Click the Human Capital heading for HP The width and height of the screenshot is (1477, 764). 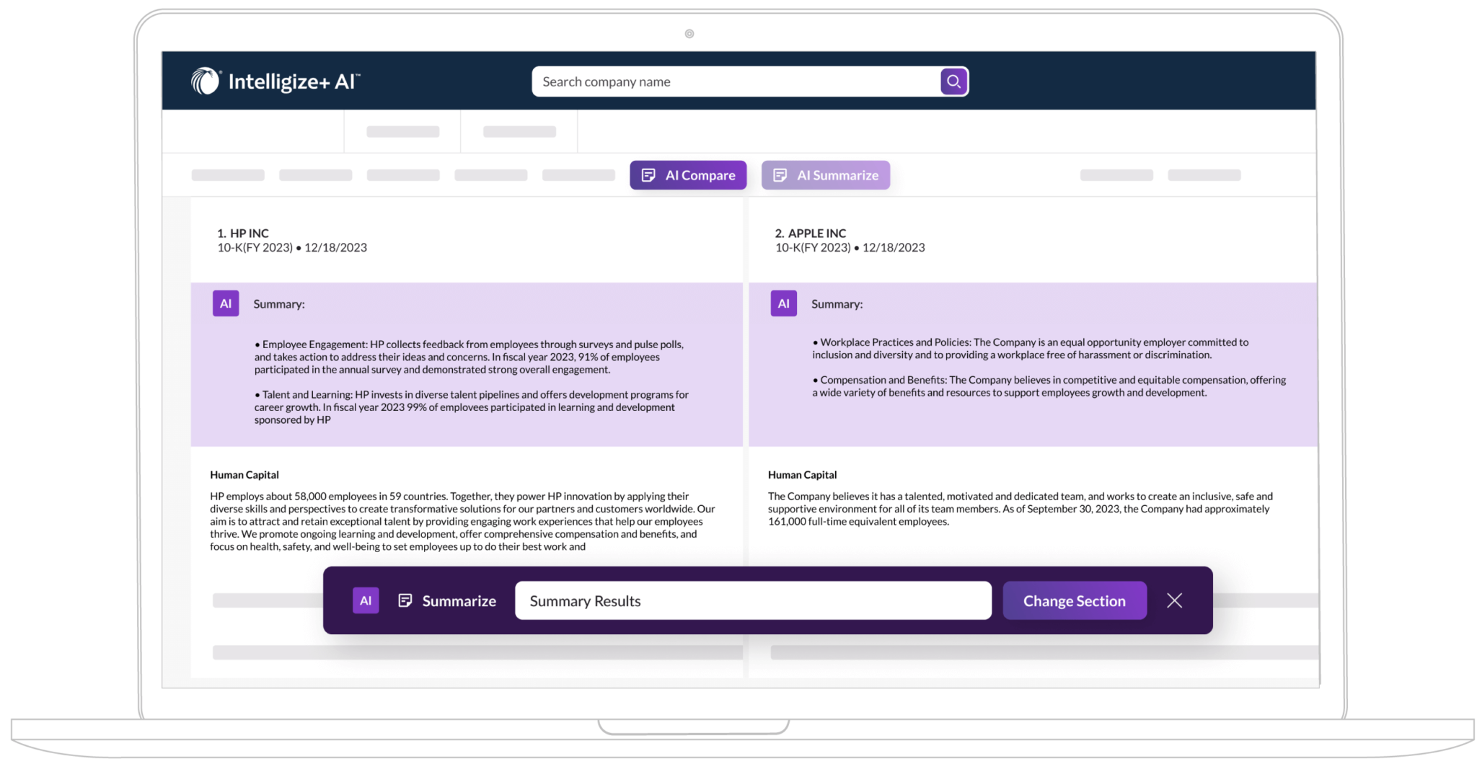(244, 474)
